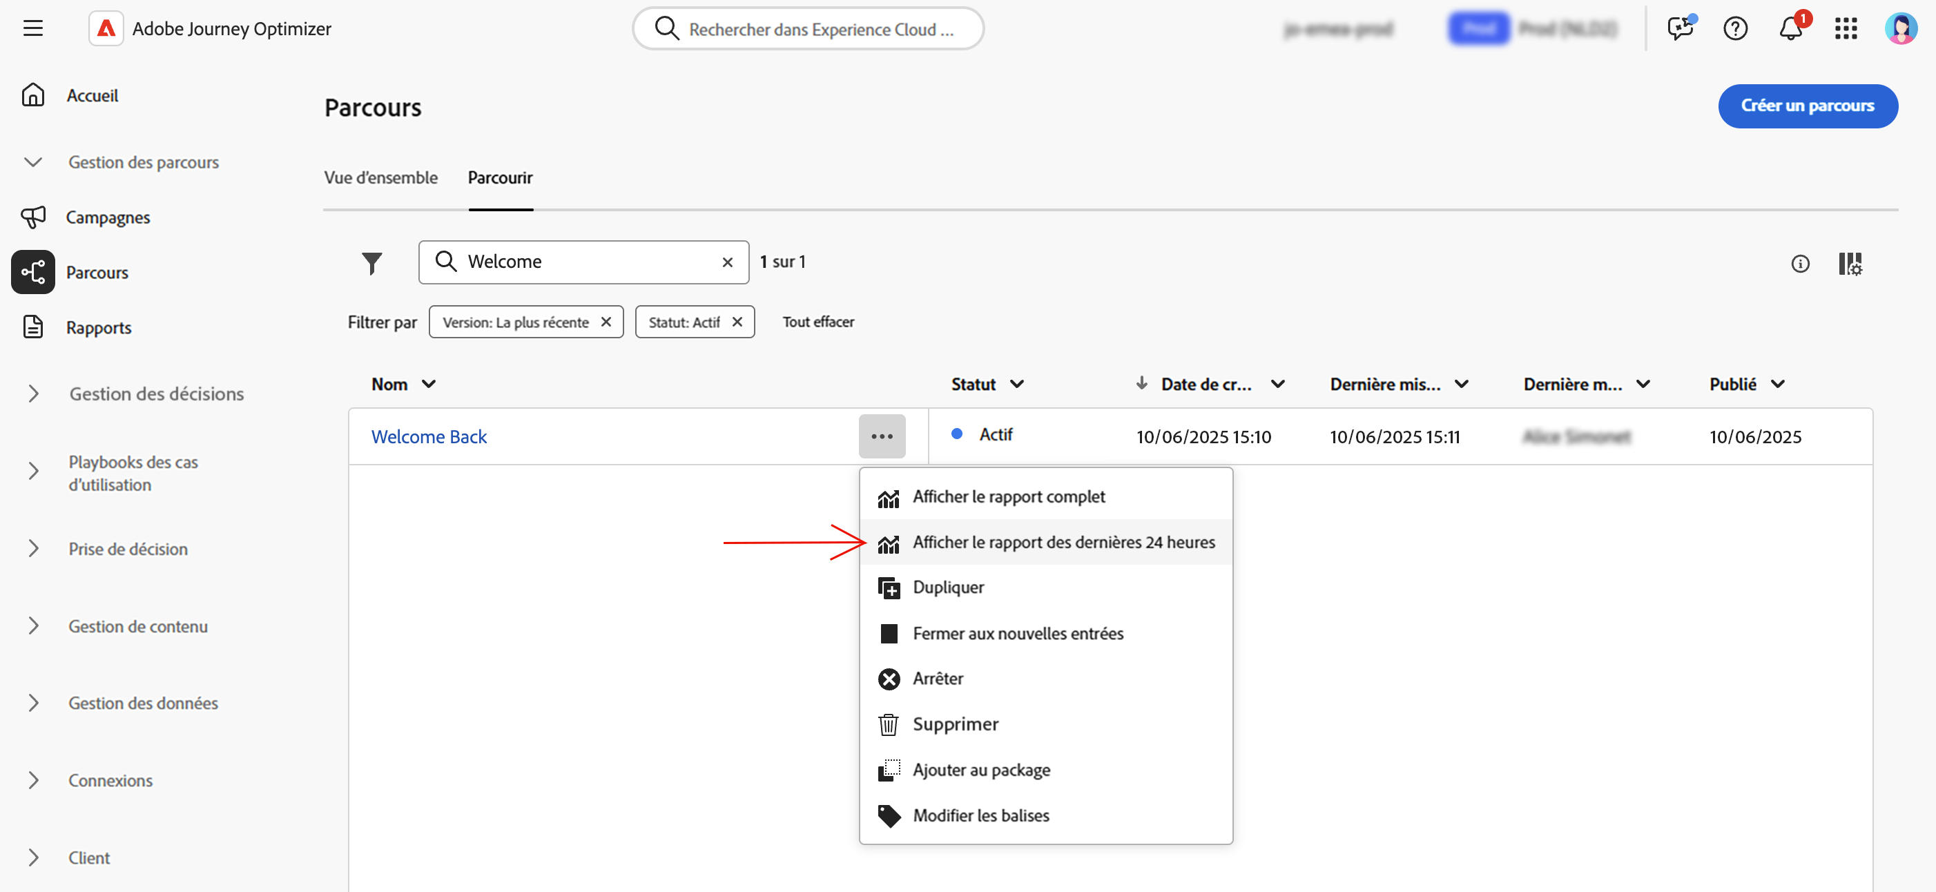1936x892 pixels.
Task: Open the help question mark icon
Action: tap(1734, 29)
